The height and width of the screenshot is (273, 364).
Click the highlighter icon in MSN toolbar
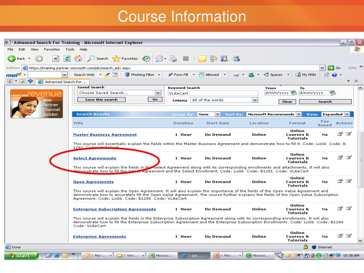[x=107, y=75]
